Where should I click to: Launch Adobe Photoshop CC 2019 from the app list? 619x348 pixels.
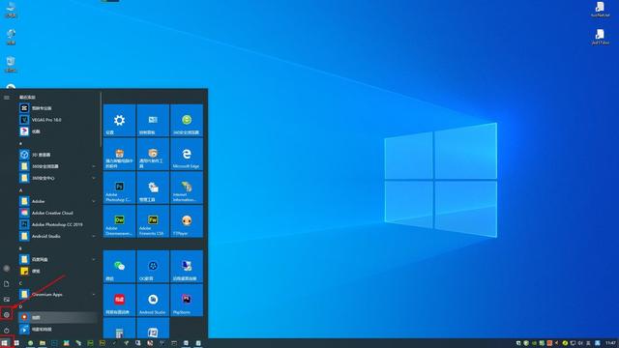(58, 224)
